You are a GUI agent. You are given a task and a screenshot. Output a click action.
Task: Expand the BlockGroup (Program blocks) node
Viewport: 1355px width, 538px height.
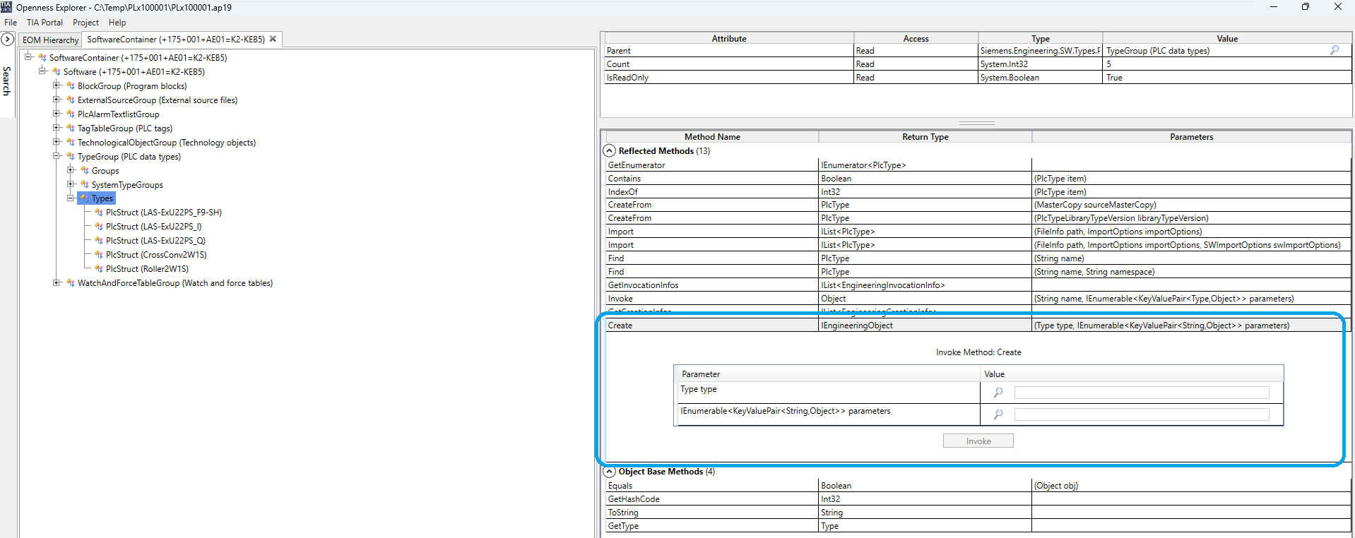(57, 85)
